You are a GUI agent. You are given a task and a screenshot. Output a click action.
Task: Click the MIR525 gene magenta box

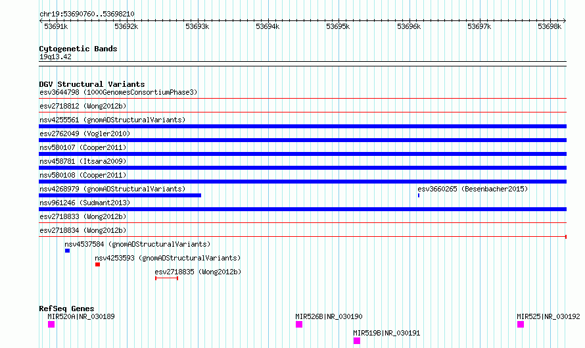521,324
